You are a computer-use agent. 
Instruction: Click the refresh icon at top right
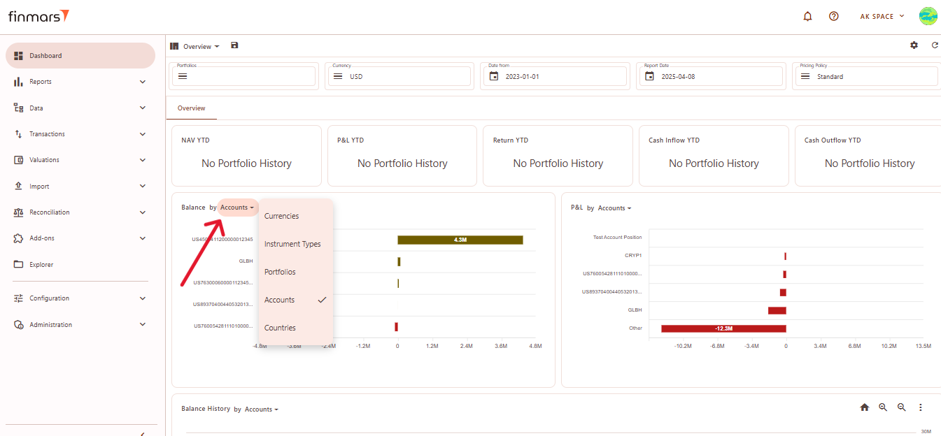pos(935,45)
